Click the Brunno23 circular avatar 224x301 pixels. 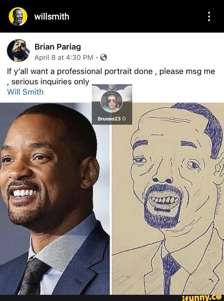(x=112, y=101)
